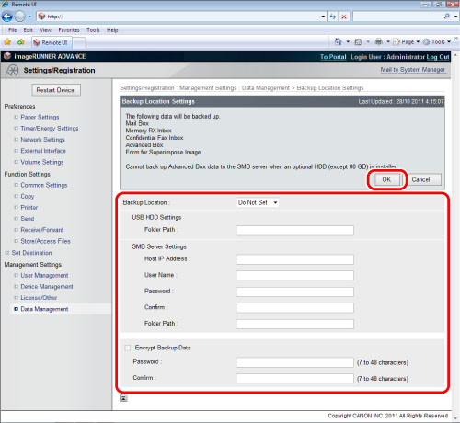Click the Print toolbar icon

click(x=379, y=41)
